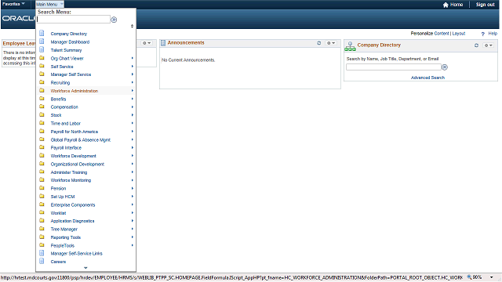Select Payroll for North America menu item
The image size is (502, 282).
coord(75,132)
